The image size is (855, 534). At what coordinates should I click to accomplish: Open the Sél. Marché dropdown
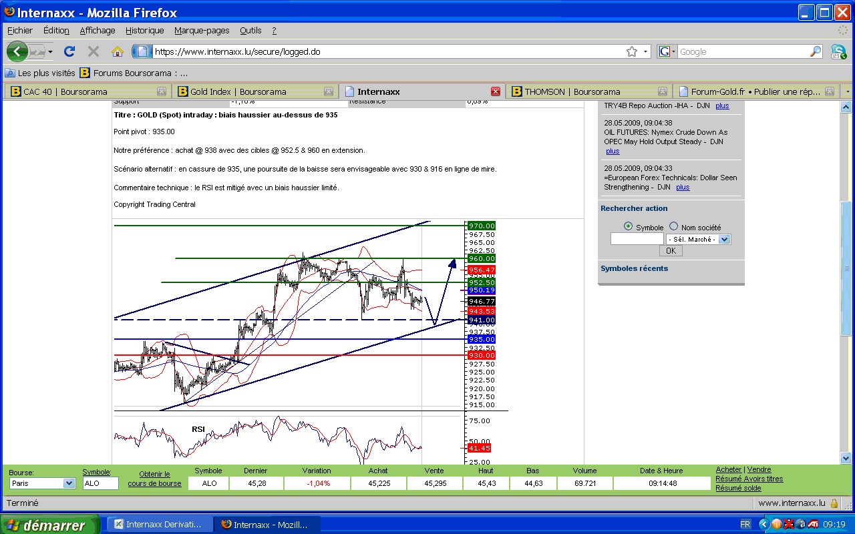coord(725,239)
